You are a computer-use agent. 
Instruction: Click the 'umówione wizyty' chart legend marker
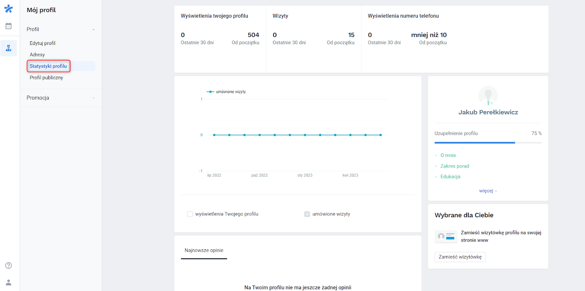click(x=210, y=92)
